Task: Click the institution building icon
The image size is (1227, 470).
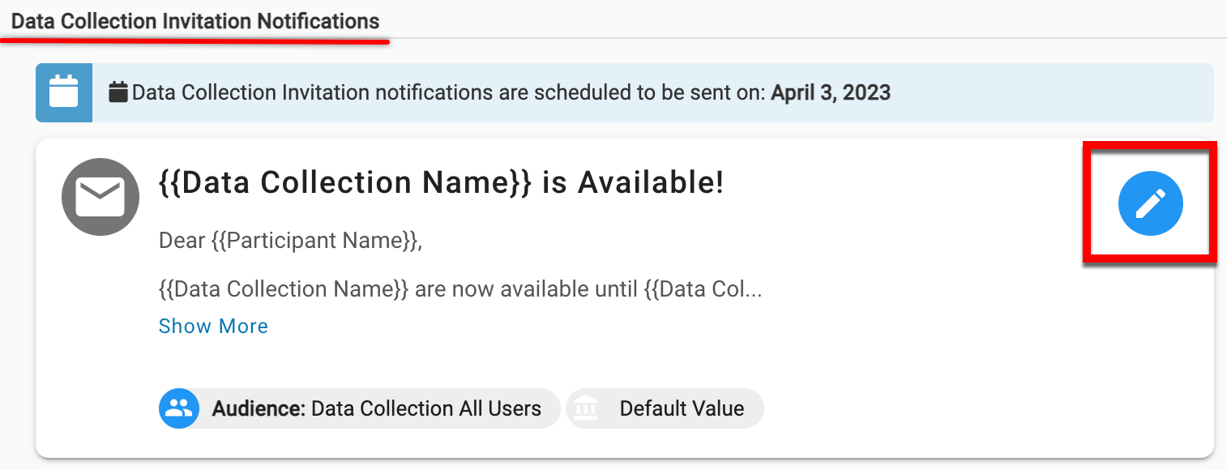Action: (x=585, y=408)
